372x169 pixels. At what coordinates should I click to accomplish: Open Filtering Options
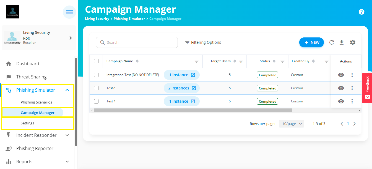pyautogui.click(x=203, y=42)
